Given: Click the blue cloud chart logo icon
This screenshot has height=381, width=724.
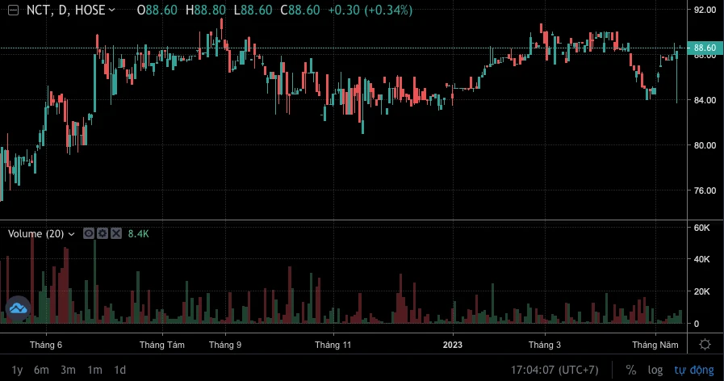Looking at the screenshot, I should [18, 308].
